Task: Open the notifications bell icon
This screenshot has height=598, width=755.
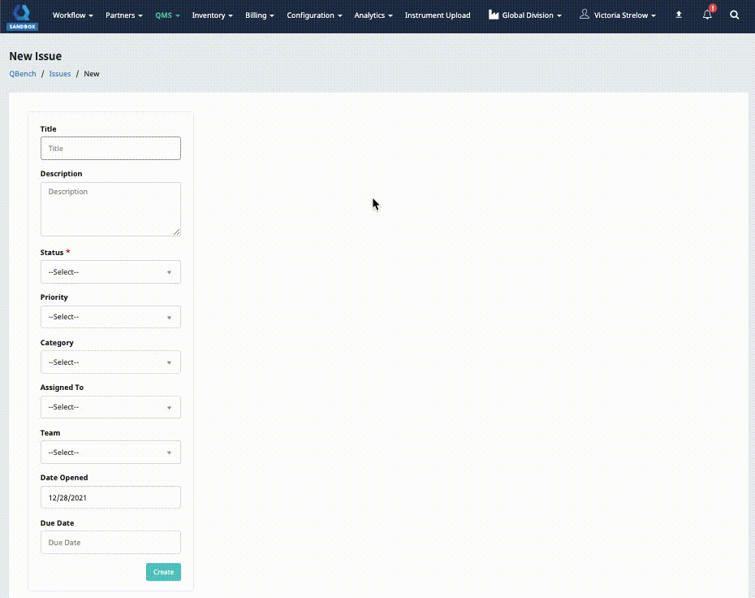Action: pyautogui.click(x=707, y=15)
